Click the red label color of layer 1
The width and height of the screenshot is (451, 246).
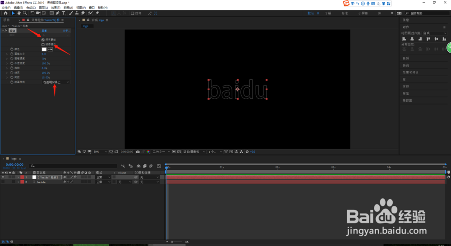22,178
